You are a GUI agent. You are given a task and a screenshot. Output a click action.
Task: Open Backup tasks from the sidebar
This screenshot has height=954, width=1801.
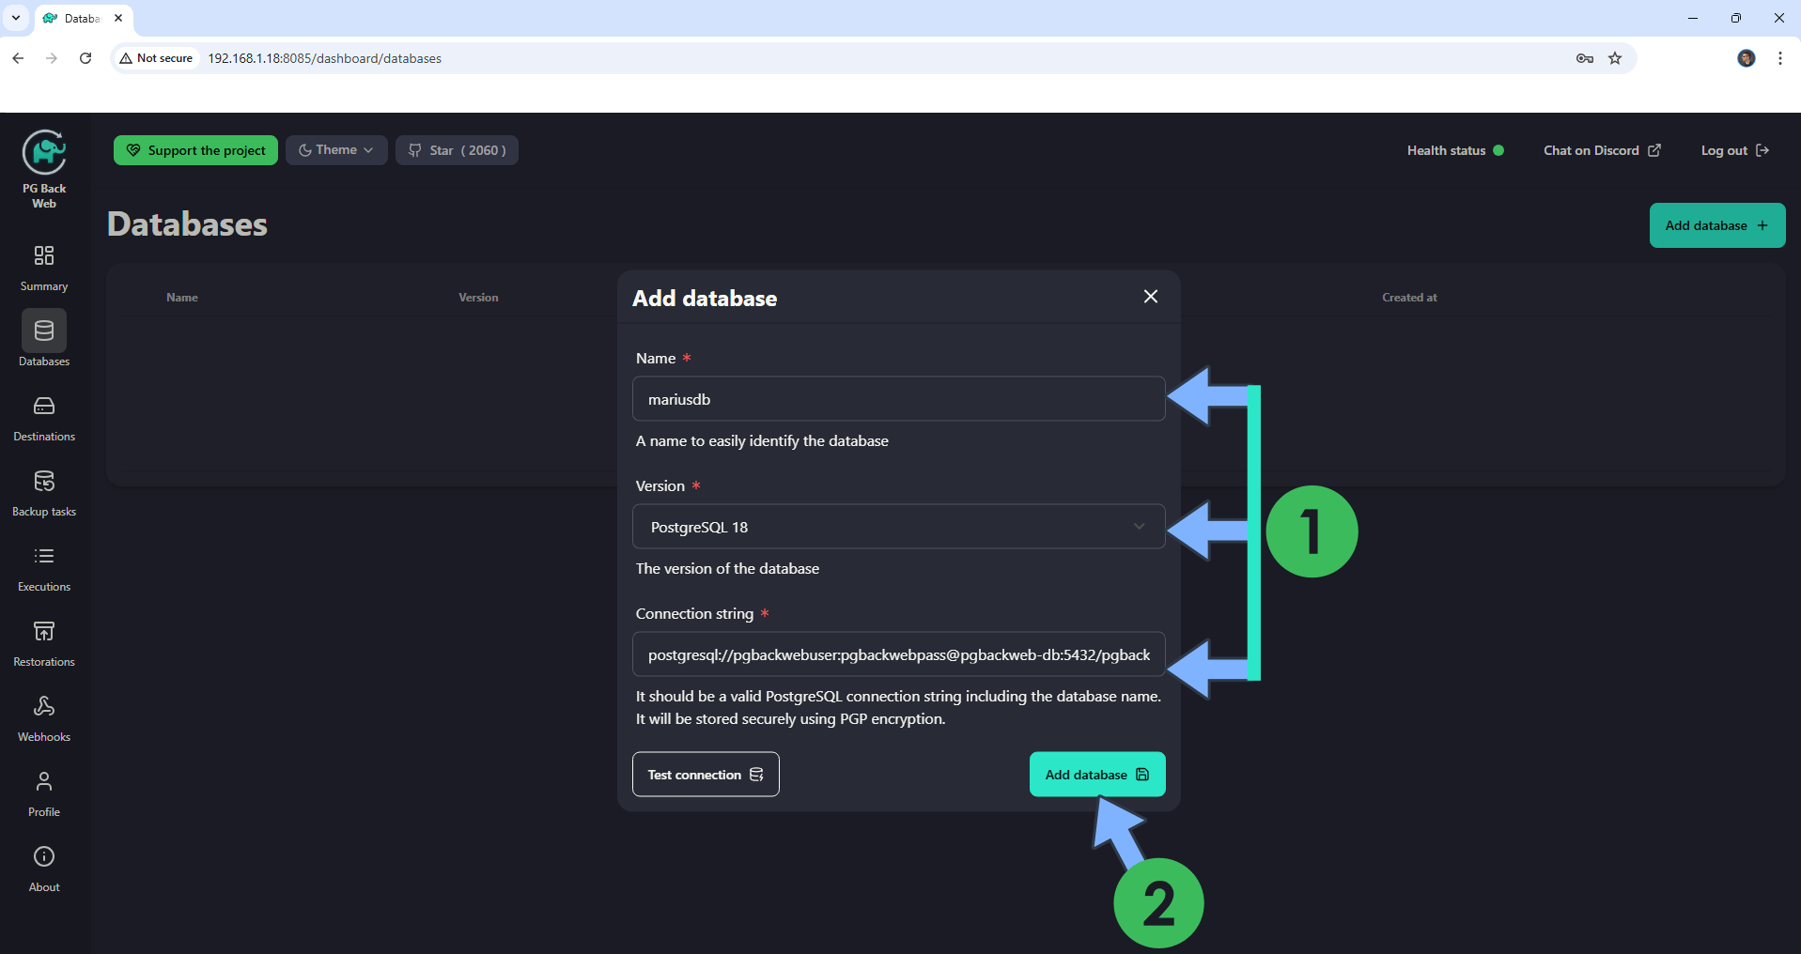(44, 482)
